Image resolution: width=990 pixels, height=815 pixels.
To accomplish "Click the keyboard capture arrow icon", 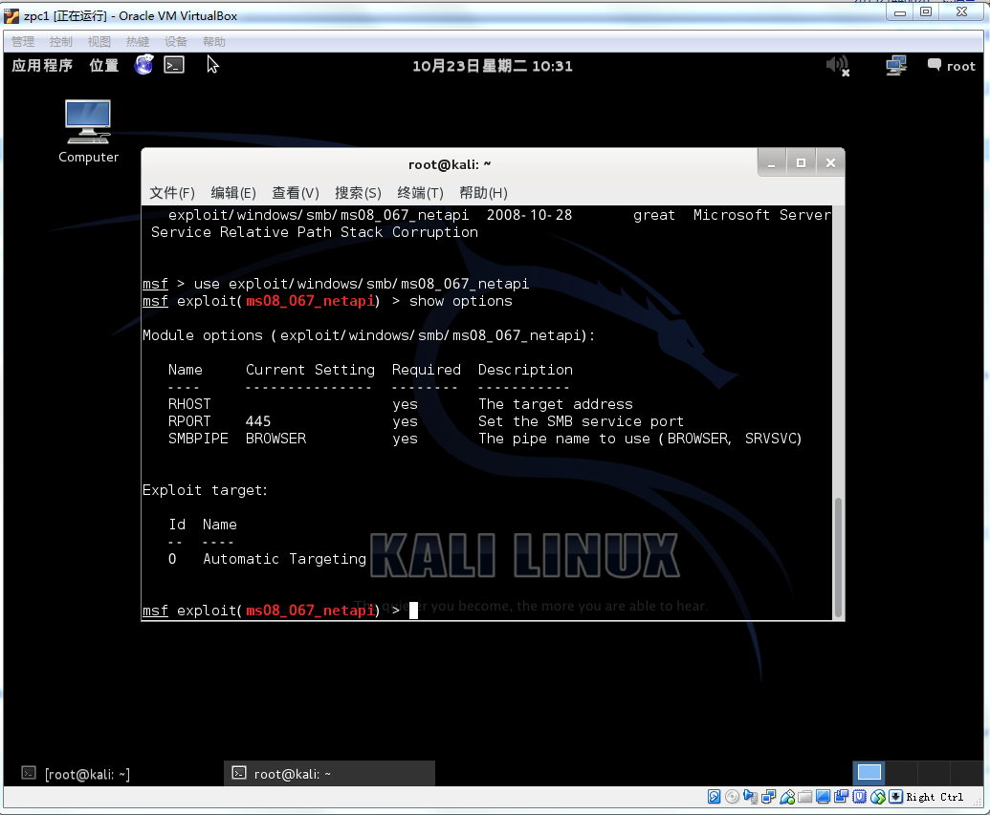I will 895,797.
